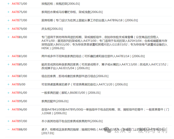The width and height of the screenshot is (174, 139).
Task: Expand the A47B73/00 row
Action: 8,4
